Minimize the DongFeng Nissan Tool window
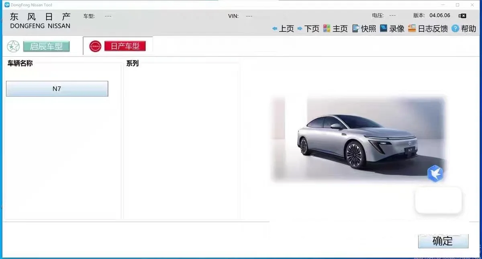The image size is (482, 259). [443, 5]
